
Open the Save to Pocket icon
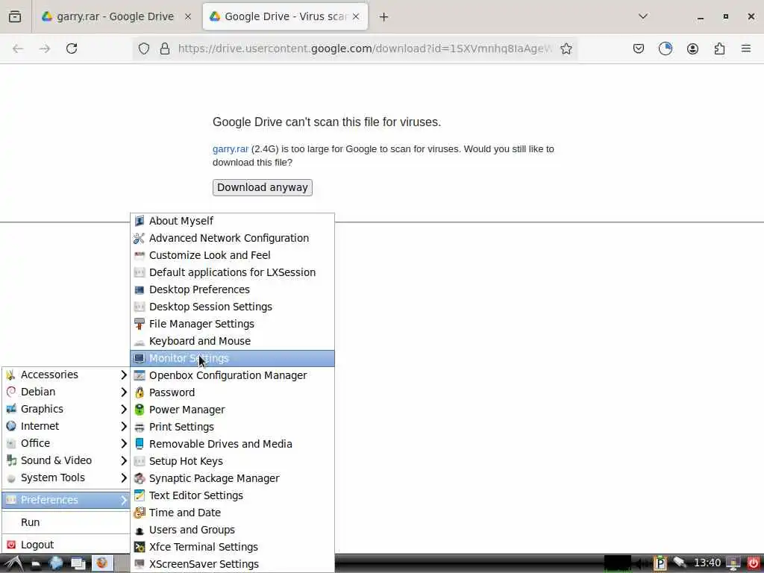[x=639, y=48]
